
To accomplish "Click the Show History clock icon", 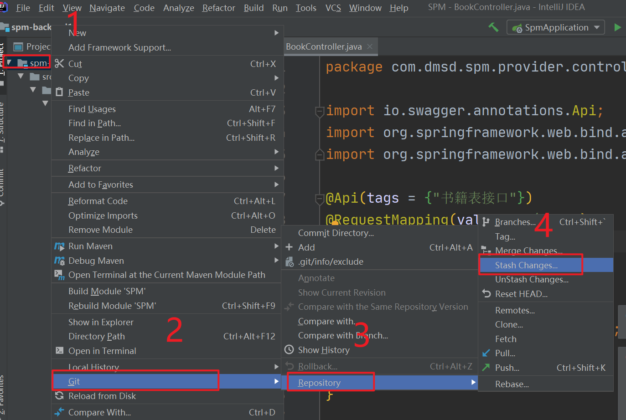I will [289, 350].
